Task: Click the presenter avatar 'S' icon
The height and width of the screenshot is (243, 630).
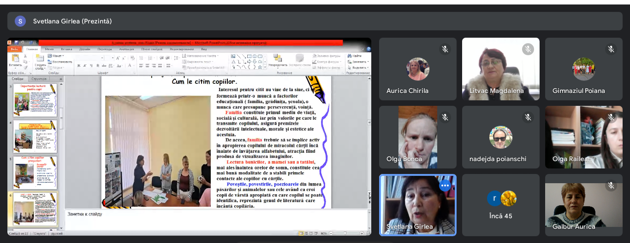Action: pyautogui.click(x=20, y=21)
